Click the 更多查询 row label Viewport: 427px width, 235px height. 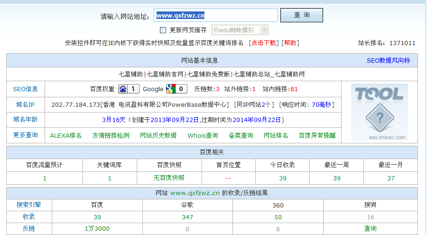tap(25, 135)
